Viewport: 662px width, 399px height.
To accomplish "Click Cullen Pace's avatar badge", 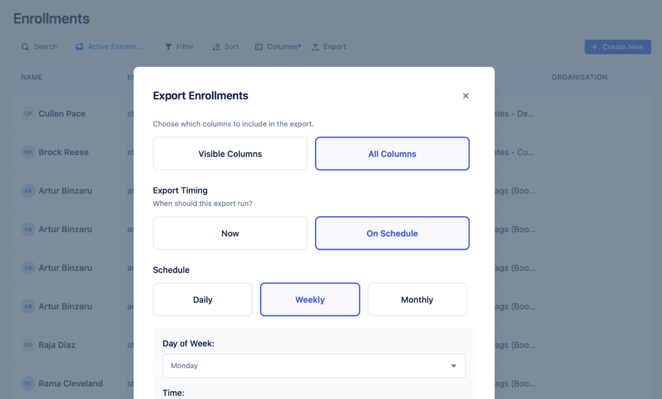I will coord(27,113).
